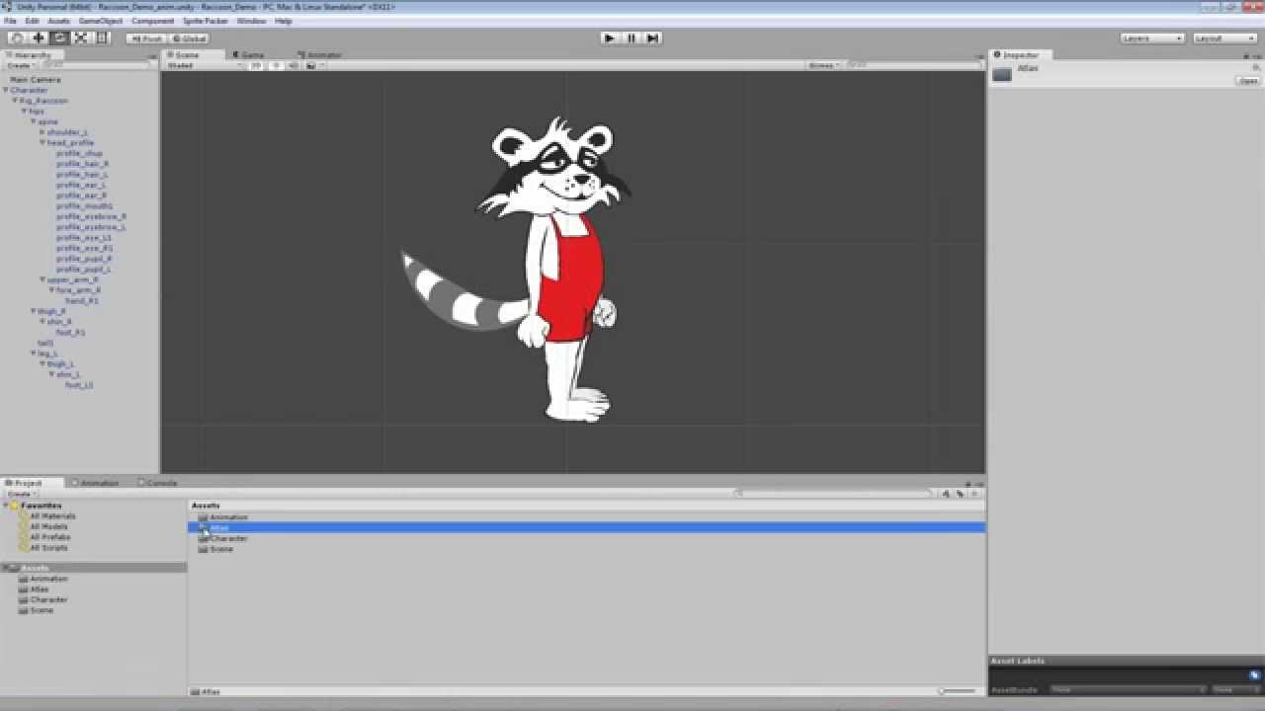Viewport: 1265px width, 711px height.
Task: Open the Sprite Packer menu
Action: [x=206, y=21]
